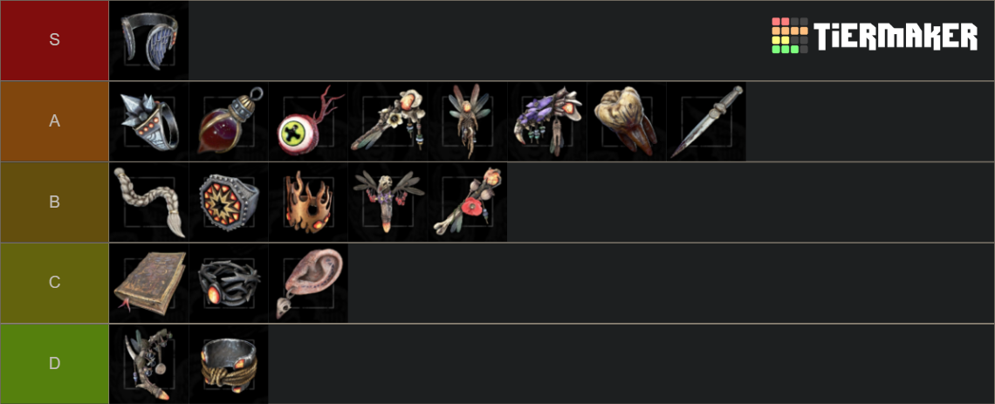Select the severed ear with earring
This screenshot has width=995, height=404.
(x=308, y=283)
